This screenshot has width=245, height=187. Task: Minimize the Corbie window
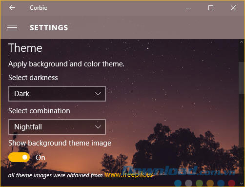point(188,8)
